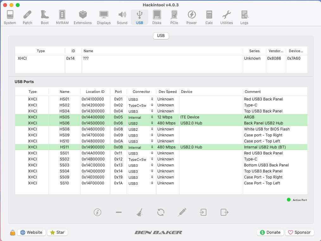Click the padlock icon near Website
Screen dimensions: 321x241
(x=13, y=233)
